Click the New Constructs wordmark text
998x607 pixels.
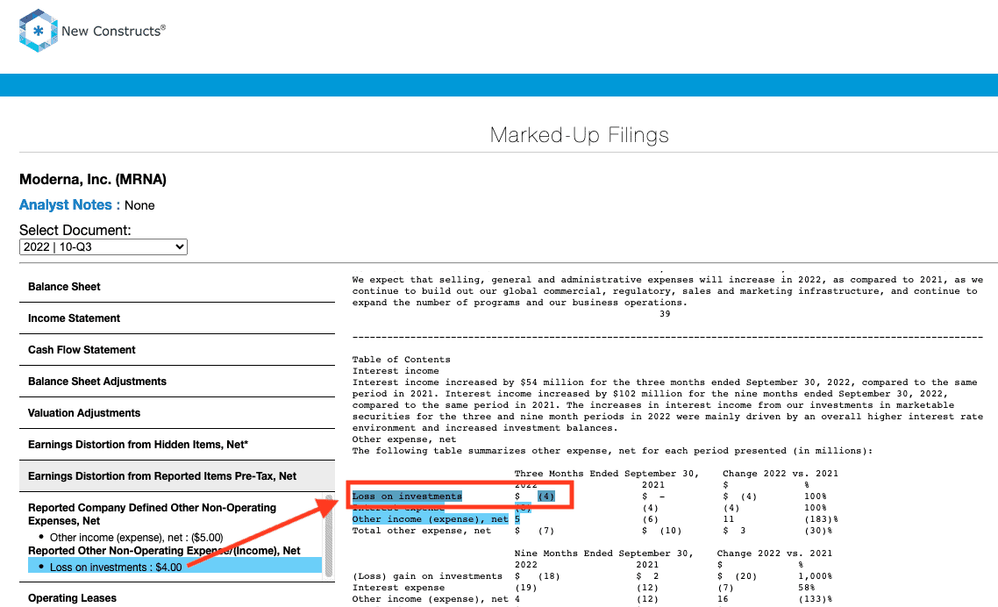click(x=113, y=31)
